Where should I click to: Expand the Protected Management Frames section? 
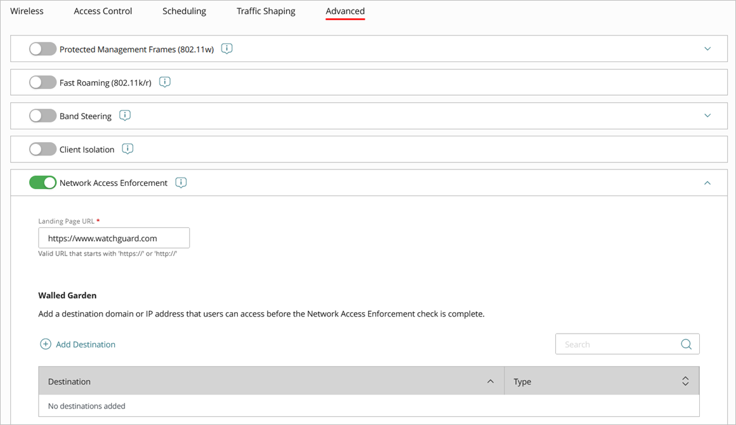pos(707,48)
